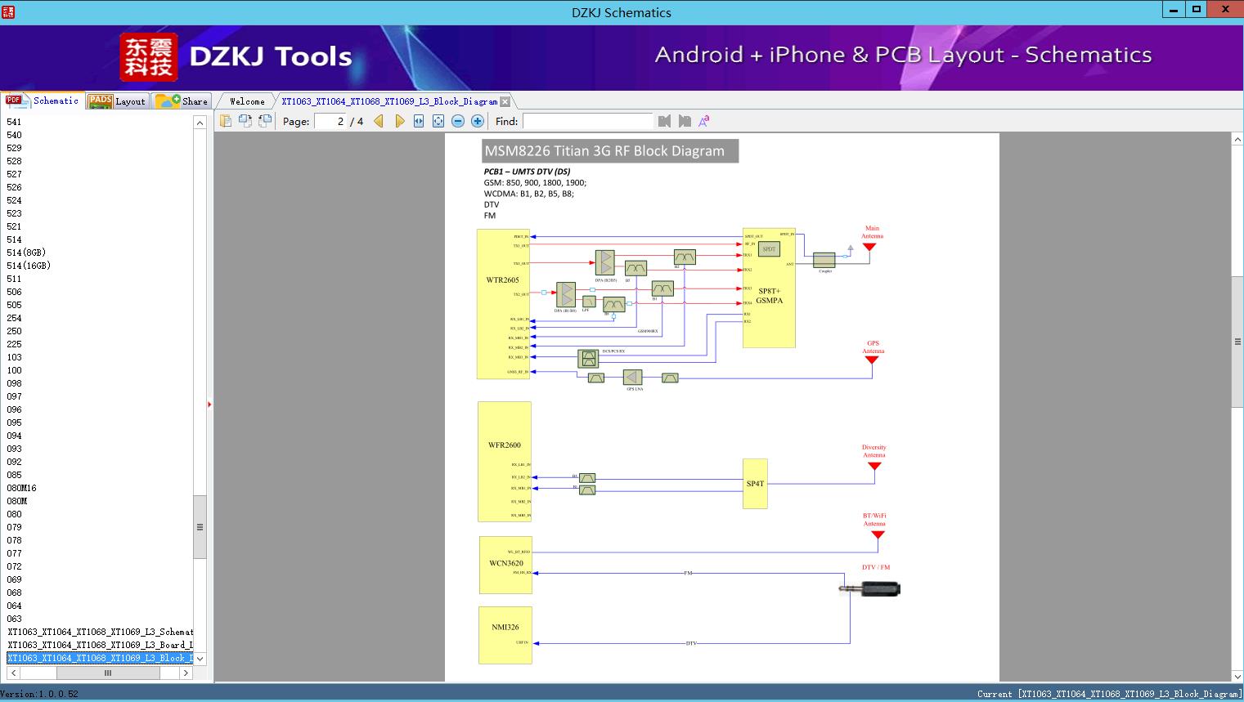Click the SP8T+ GSMPA block in diagram
Viewport: 1244px width, 702px height.
(769, 288)
